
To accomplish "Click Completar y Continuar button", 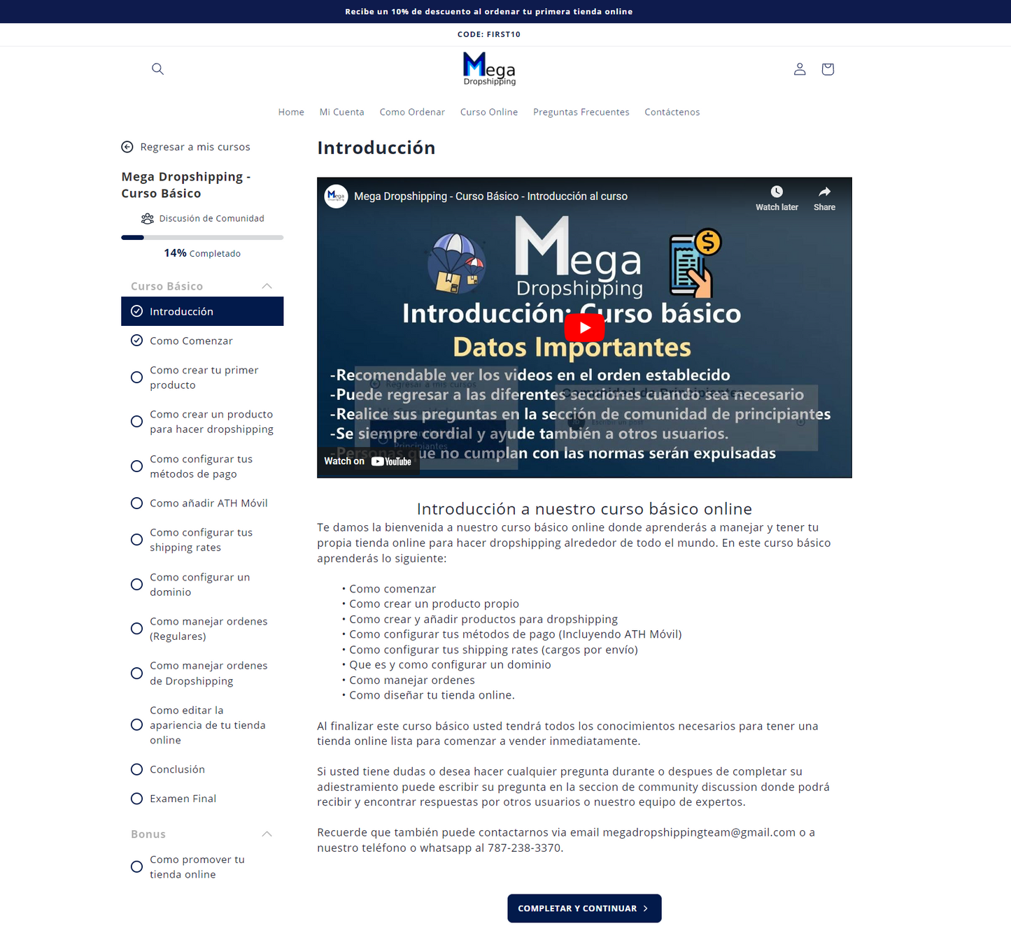I will click(584, 908).
